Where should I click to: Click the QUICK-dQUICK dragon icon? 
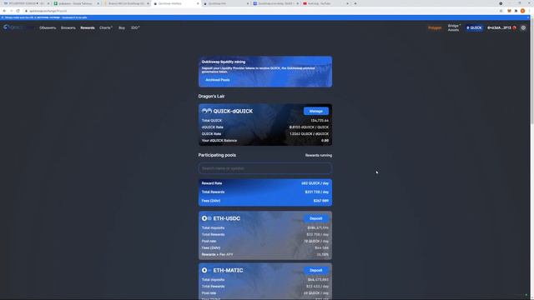(206, 111)
